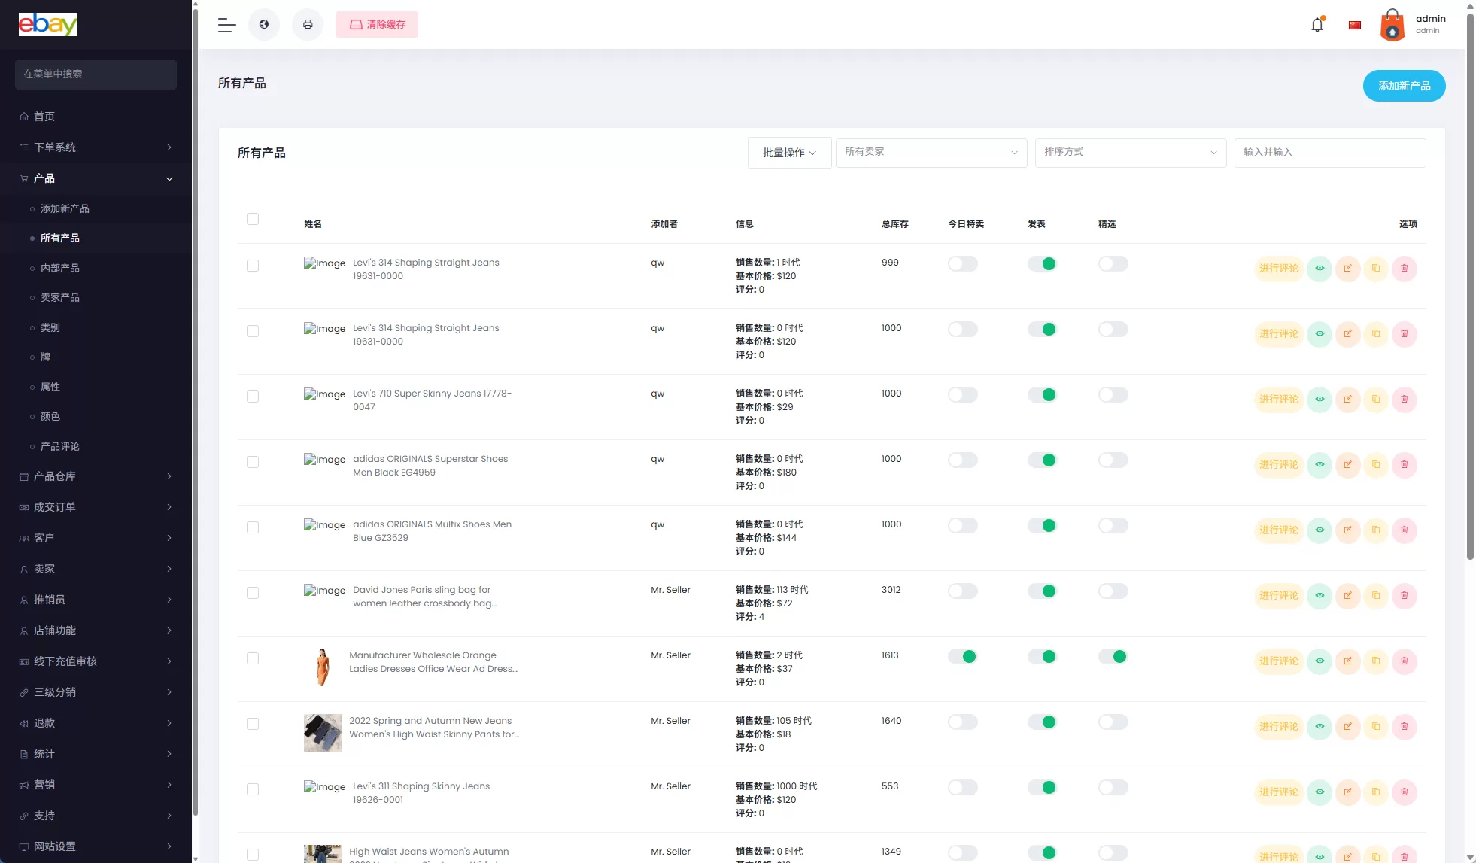Open 卖家产品 in sidebar submenu
This screenshot has width=1476, height=863.
tap(60, 298)
